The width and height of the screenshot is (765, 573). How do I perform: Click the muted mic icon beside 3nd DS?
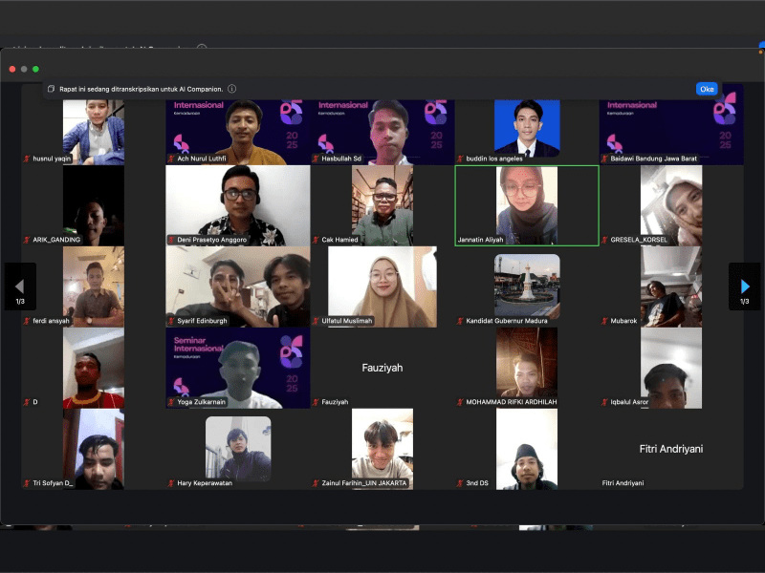460,483
